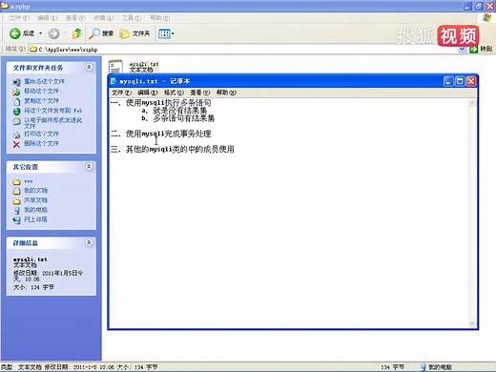Open My Computer in Other Places
Screen dimensions: 496x372
point(35,210)
